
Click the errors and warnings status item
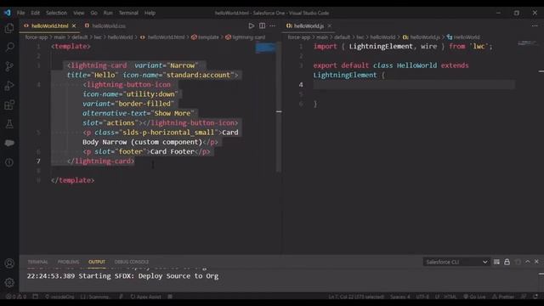[x=16, y=297]
